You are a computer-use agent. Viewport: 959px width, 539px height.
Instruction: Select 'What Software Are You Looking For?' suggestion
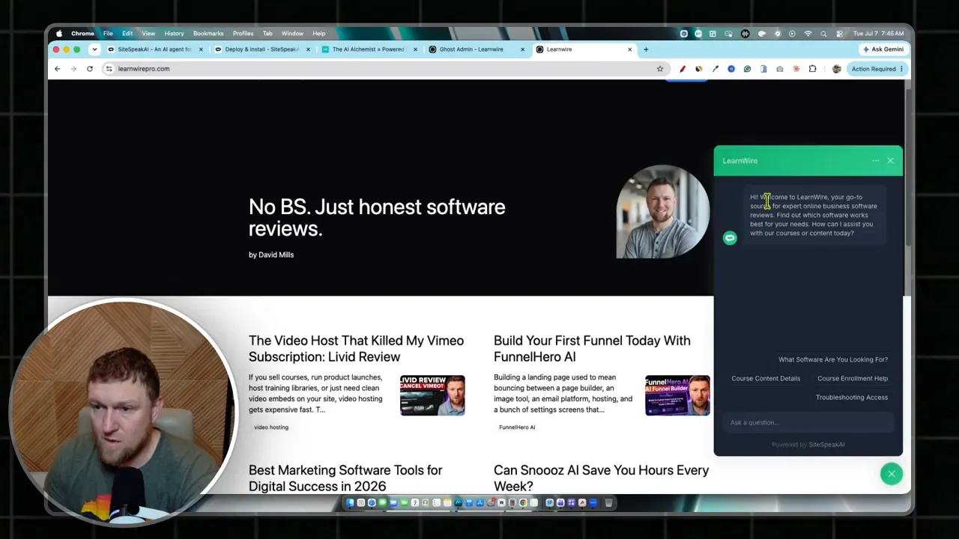(833, 359)
